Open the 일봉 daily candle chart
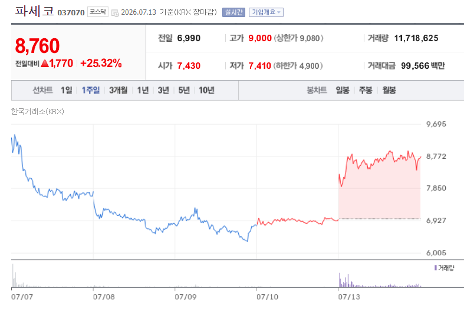The width and height of the screenshot is (464, 326). coord(343,90)
